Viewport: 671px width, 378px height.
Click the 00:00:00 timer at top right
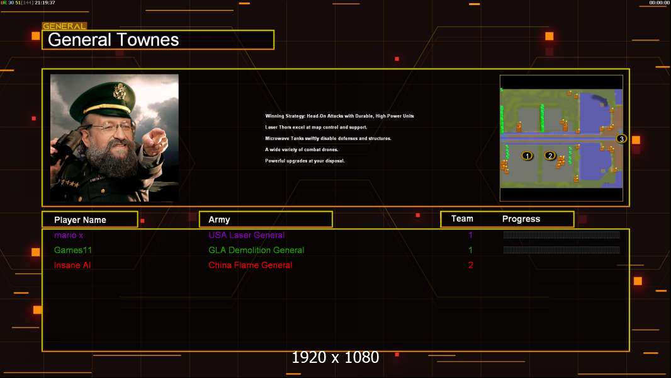click(x=659, y=3)
